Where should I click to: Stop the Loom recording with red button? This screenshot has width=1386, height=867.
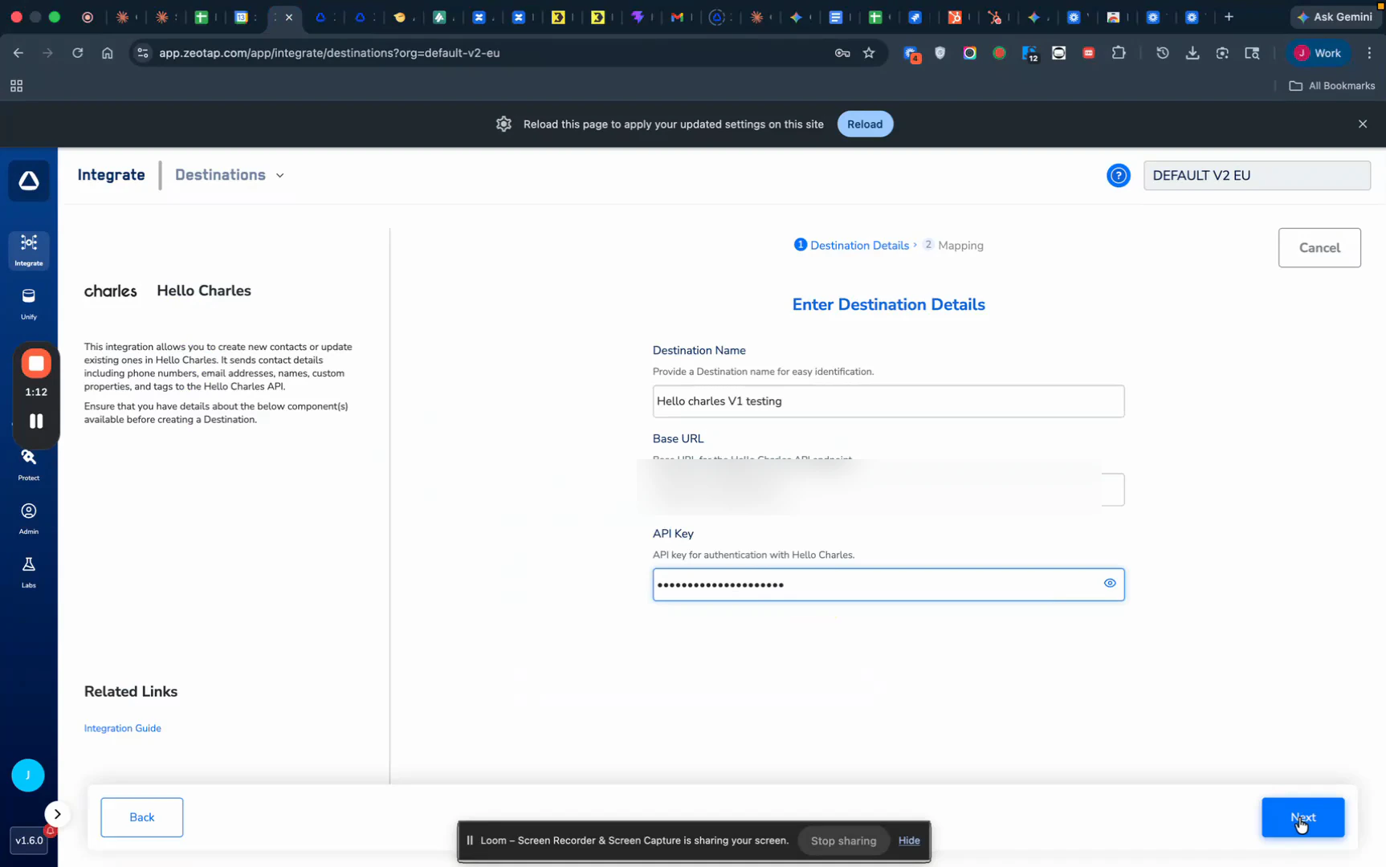pos(36,363)
